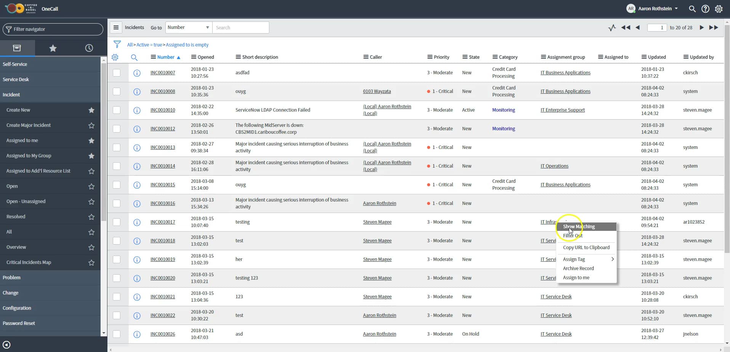Open the Problem application menu

pyautogui.click(x=11, y=277)
